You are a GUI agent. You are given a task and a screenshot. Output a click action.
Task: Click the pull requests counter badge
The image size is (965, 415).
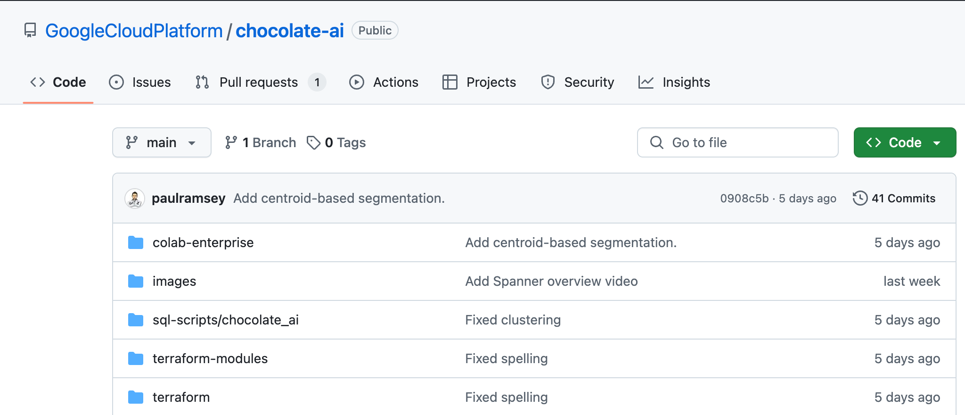tap(317, 82)
